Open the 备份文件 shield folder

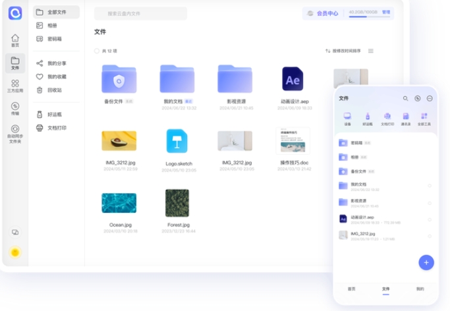(x=119, y=79)
